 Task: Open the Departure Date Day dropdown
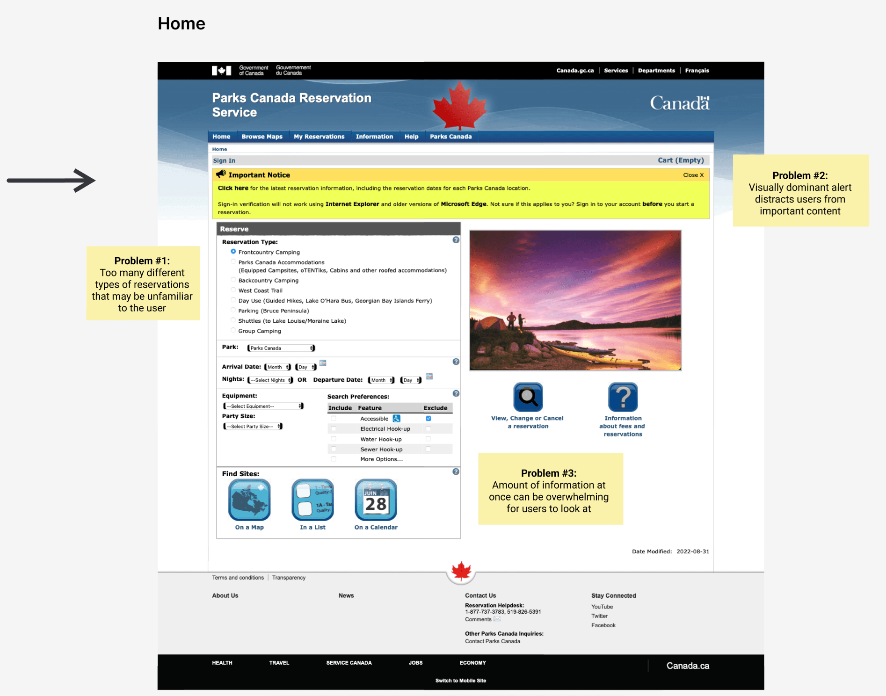click(411, 380)
